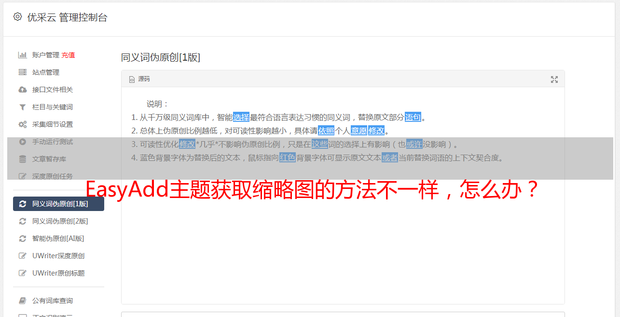This screenshot has width=620, height=317.
Task: Click the red 充值 recharge link
Action: (x=68, y=55)
